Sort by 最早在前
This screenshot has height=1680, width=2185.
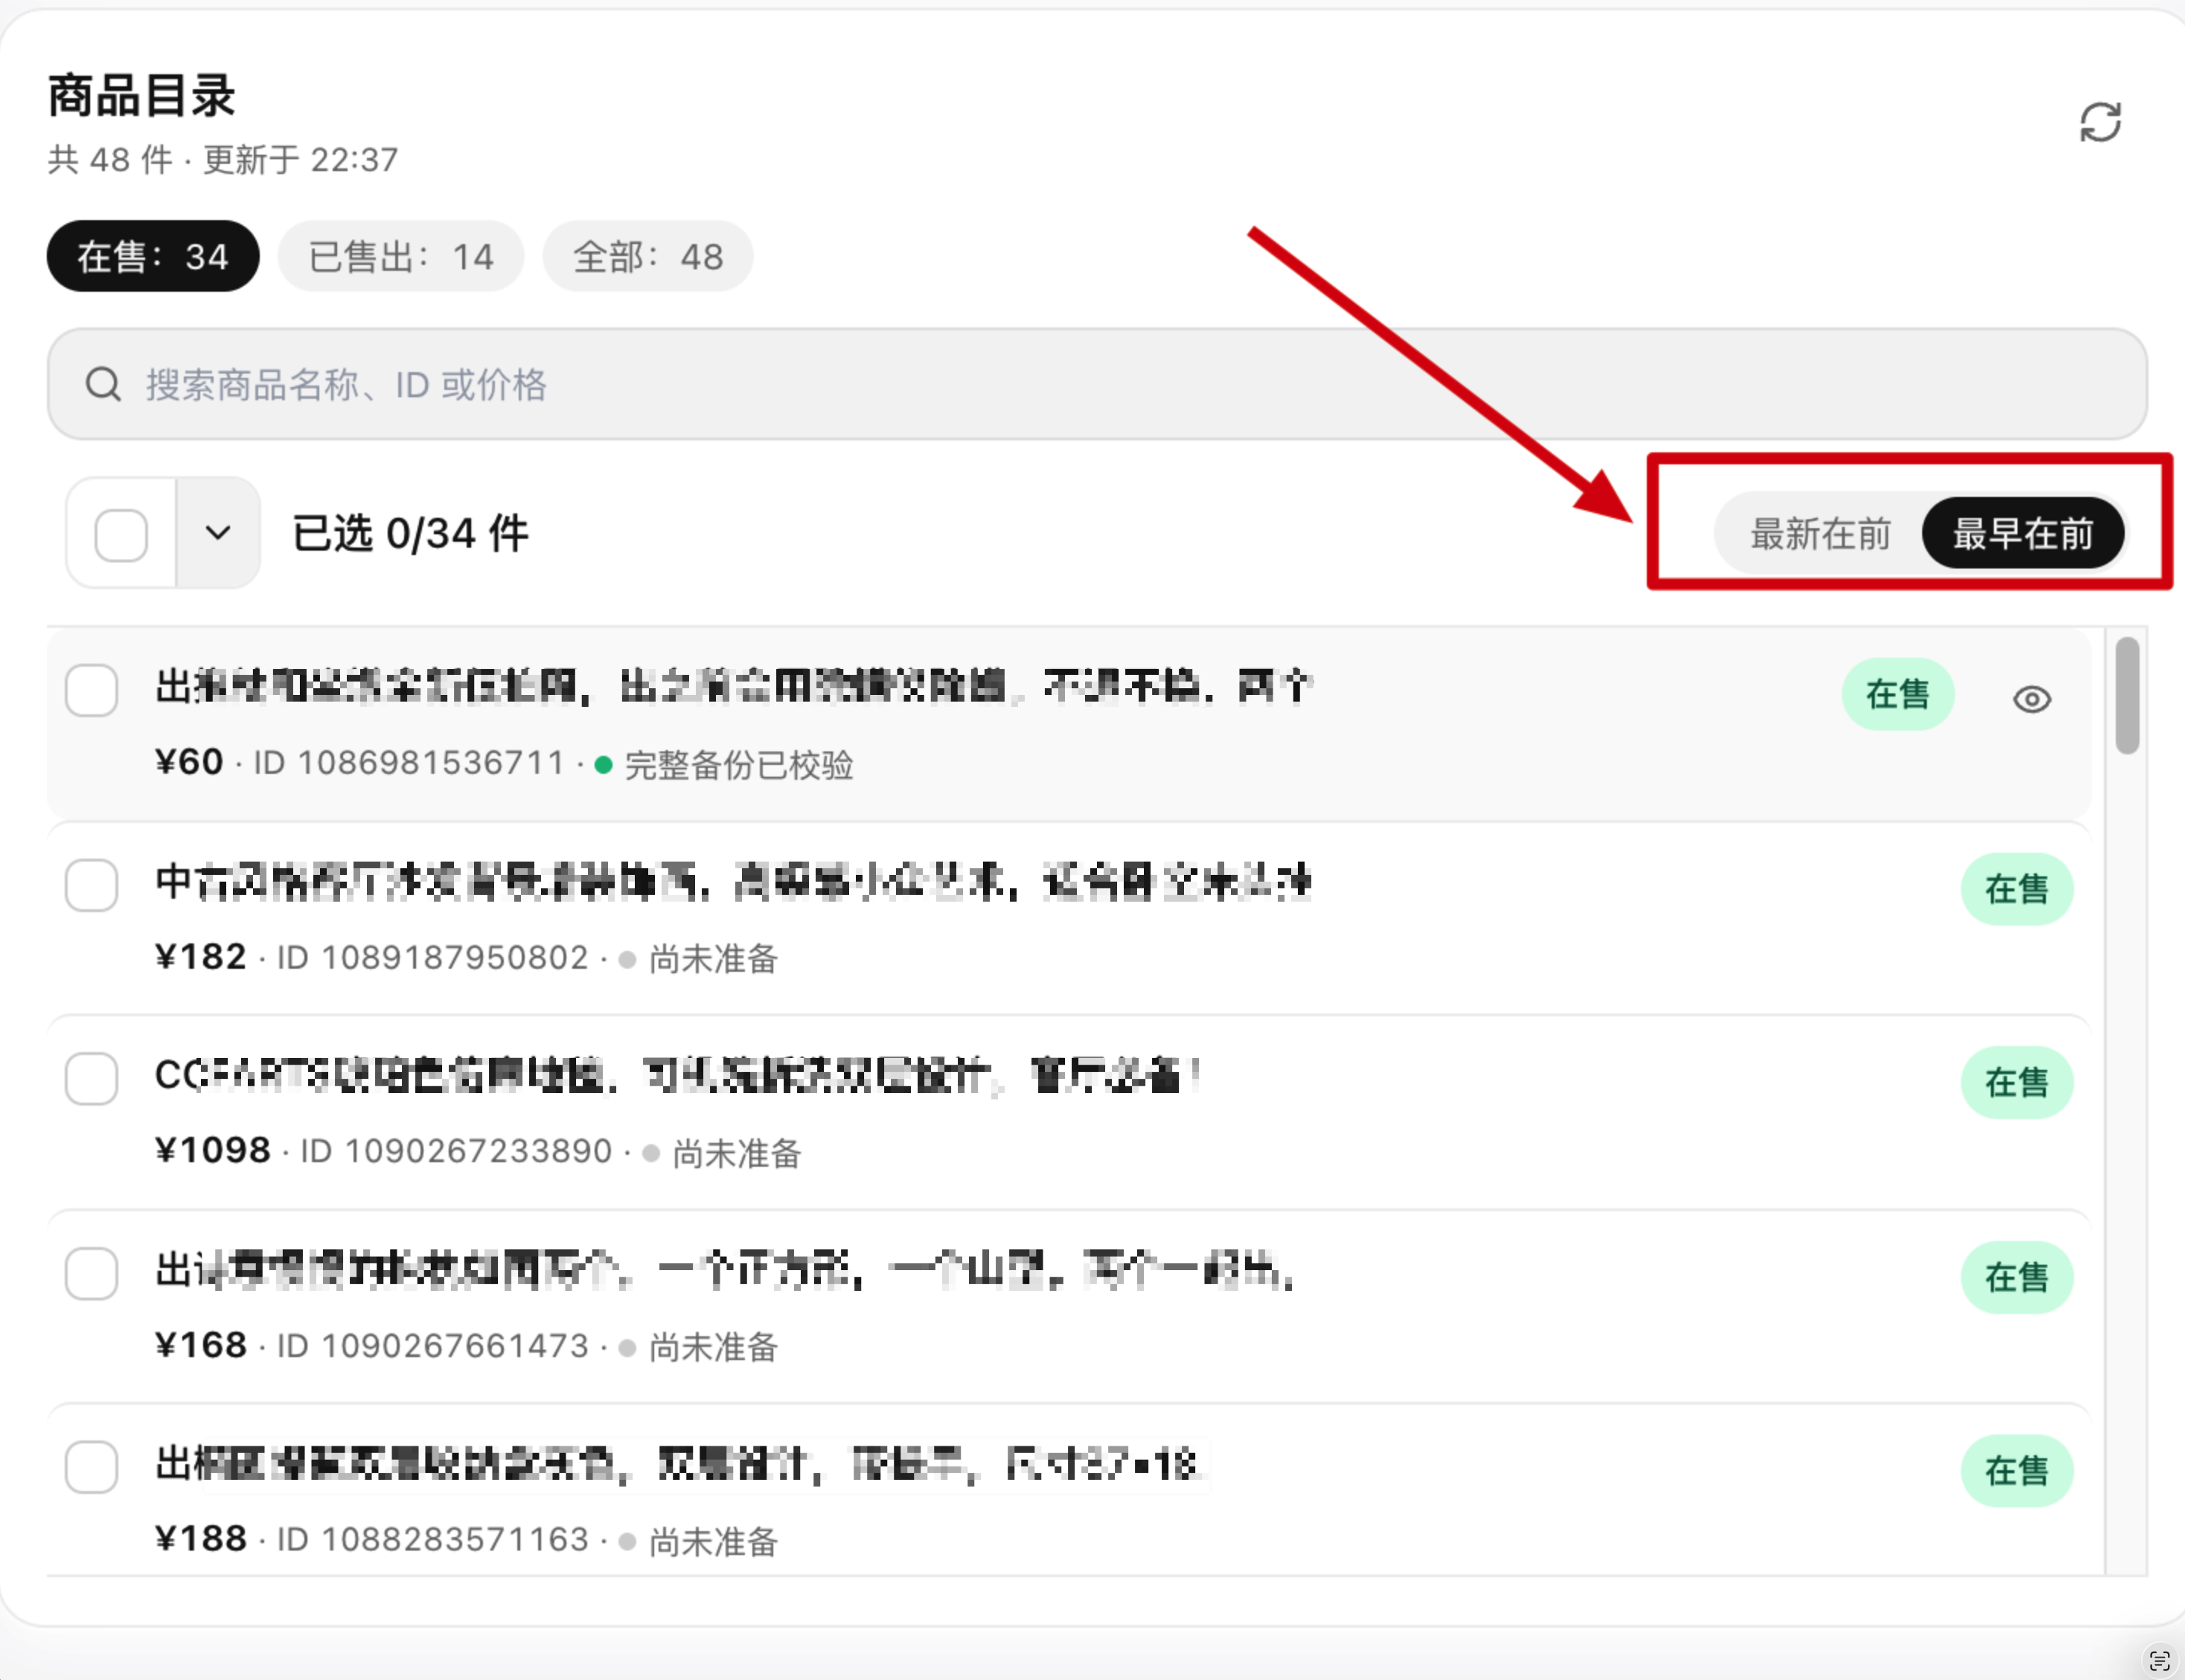pos(2023,534)
